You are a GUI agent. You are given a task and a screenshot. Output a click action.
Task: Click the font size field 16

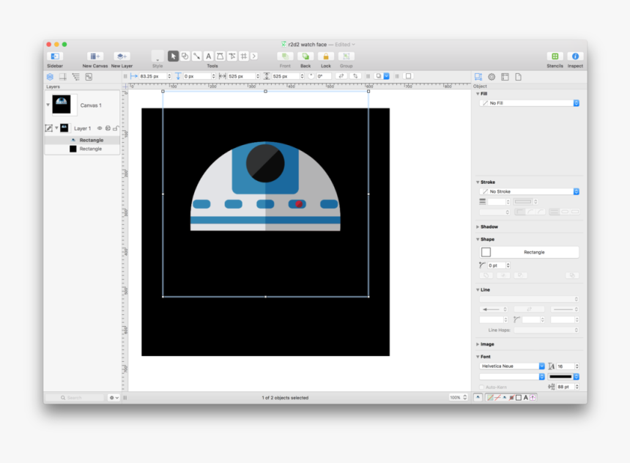tap(565, 366)
